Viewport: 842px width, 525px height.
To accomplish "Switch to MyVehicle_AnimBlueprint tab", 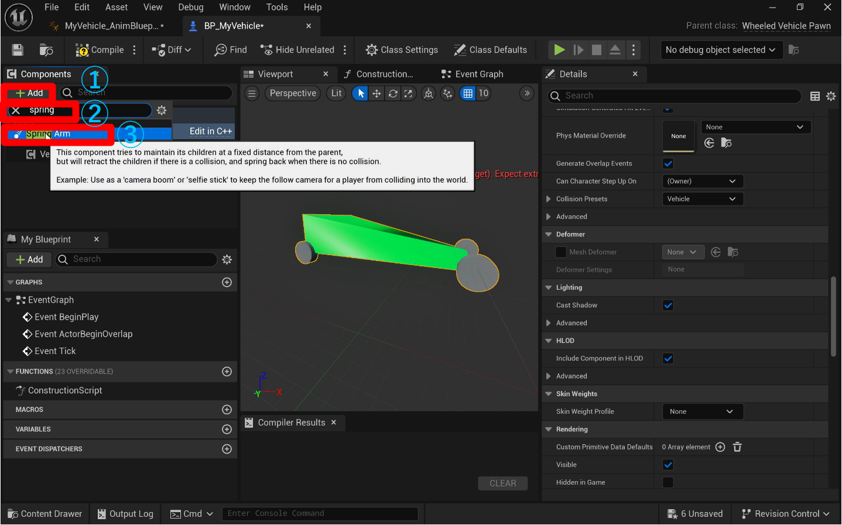I will (x=107, y=26).
